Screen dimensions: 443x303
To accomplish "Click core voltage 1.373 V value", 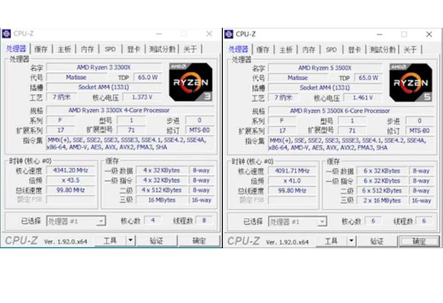I will (142, 97).
